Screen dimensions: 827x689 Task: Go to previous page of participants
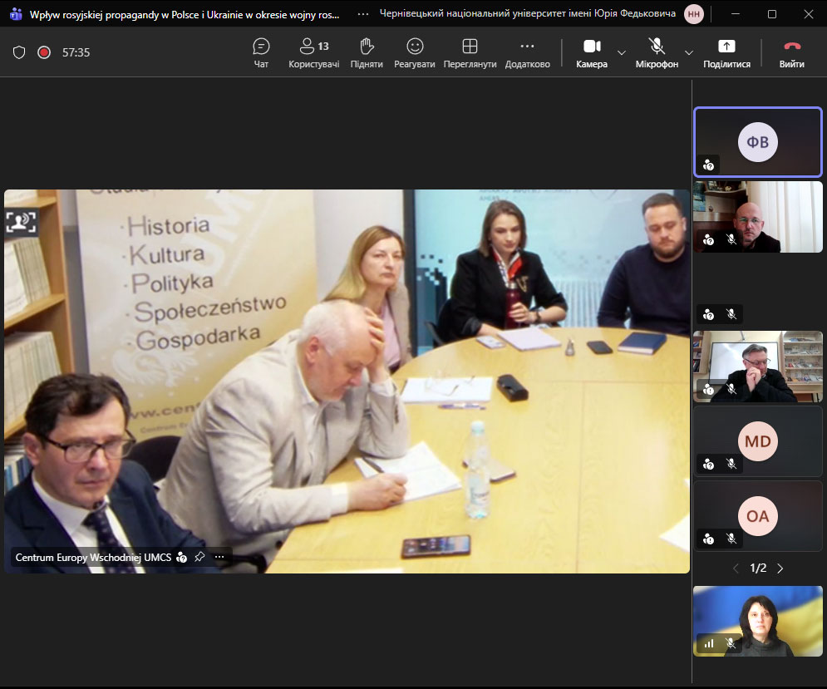click(x=736, y=568)
